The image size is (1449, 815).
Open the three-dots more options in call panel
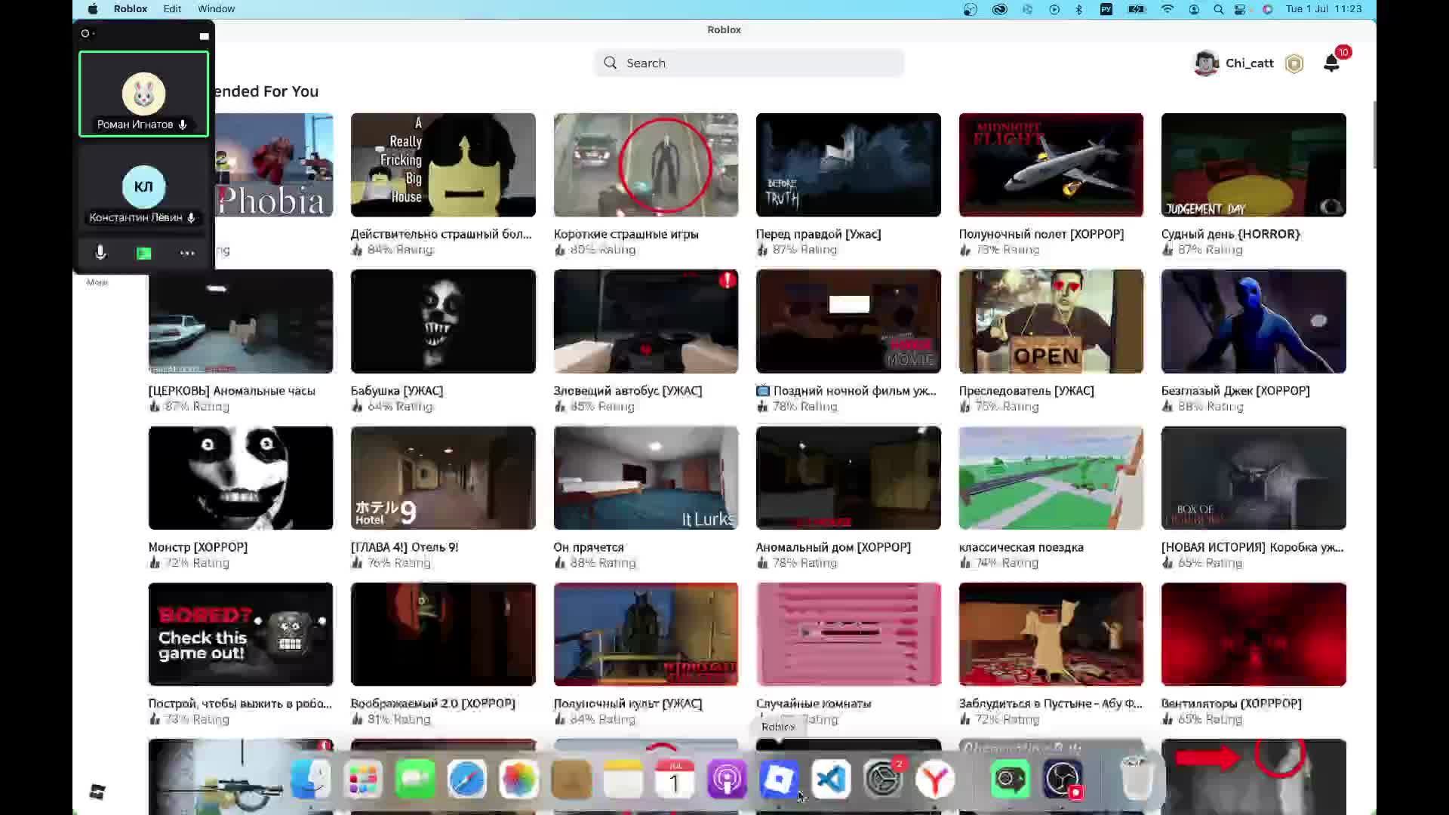click(187, 254)
